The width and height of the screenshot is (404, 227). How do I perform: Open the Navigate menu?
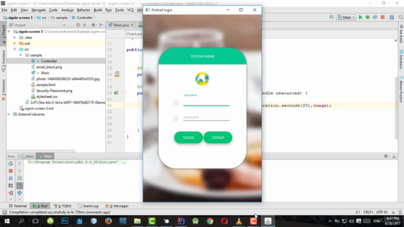39,10
